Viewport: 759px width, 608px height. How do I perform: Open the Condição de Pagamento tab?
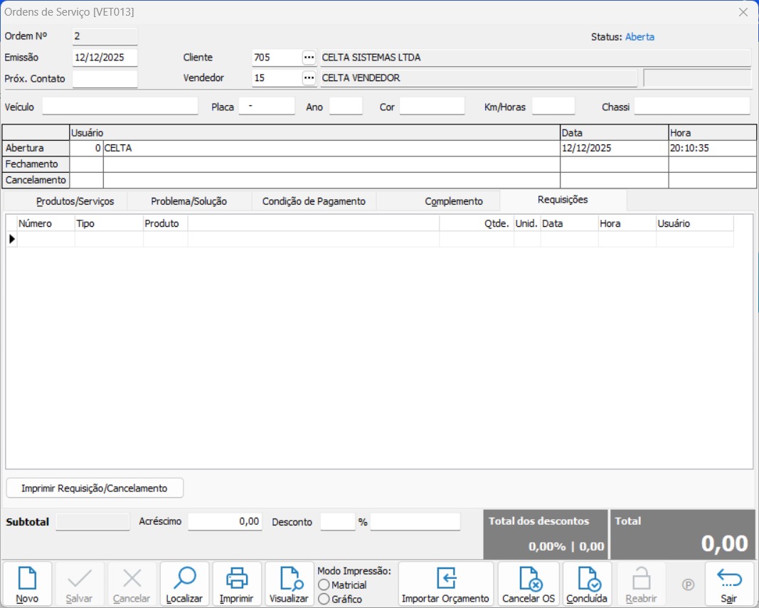pyautogui.click(x=314, y=201)
